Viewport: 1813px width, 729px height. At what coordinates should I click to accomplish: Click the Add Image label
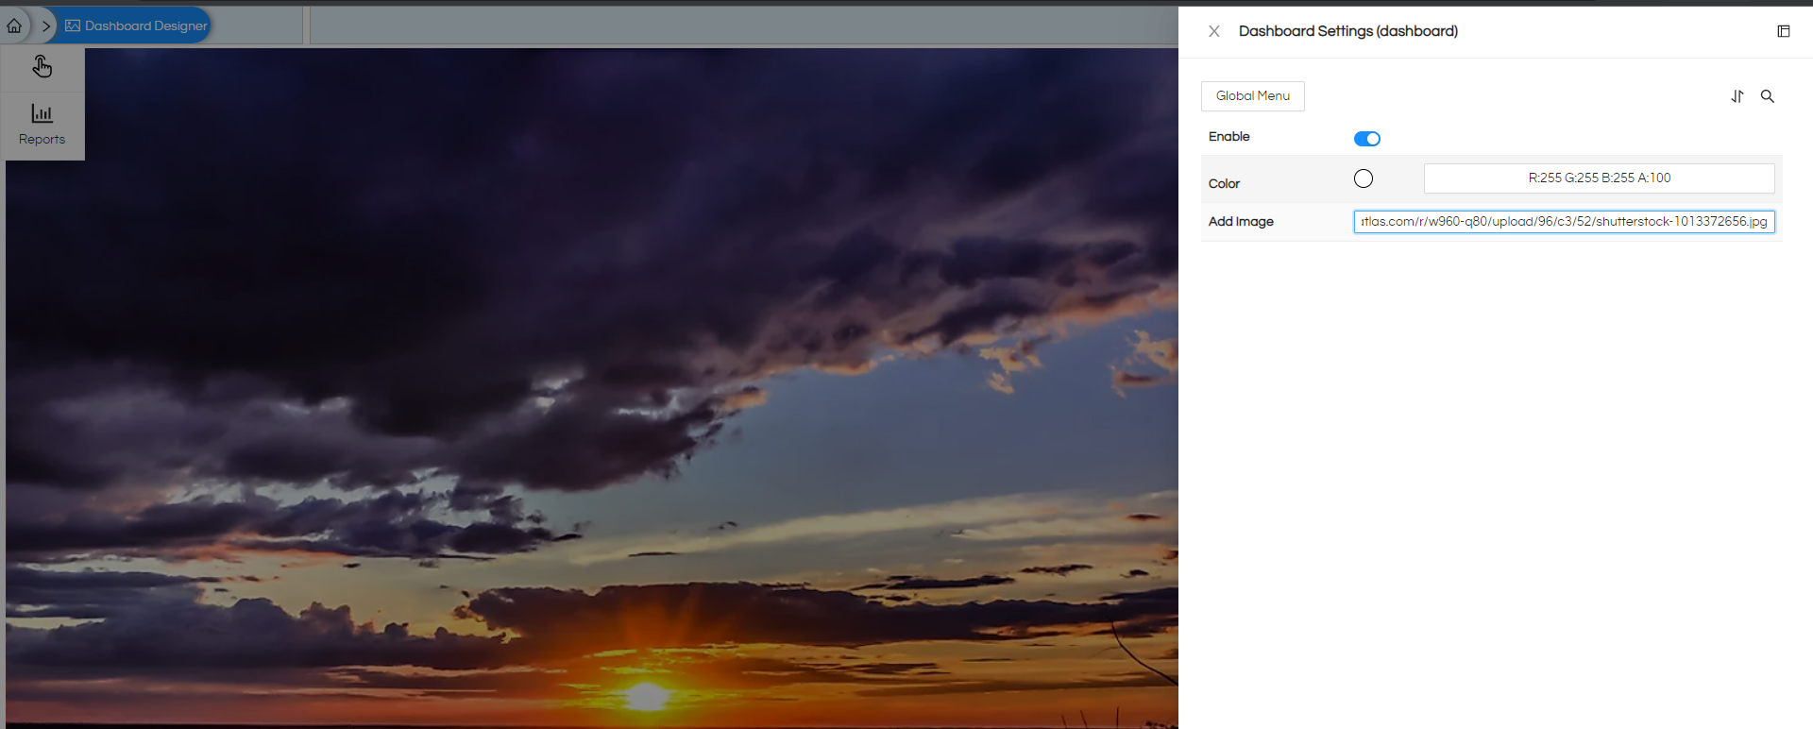pyautogui.click(x=1241, y=222)
